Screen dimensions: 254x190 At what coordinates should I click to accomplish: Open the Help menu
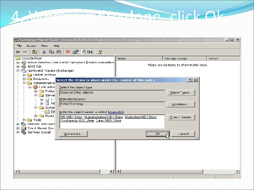[x=56, y=46]
